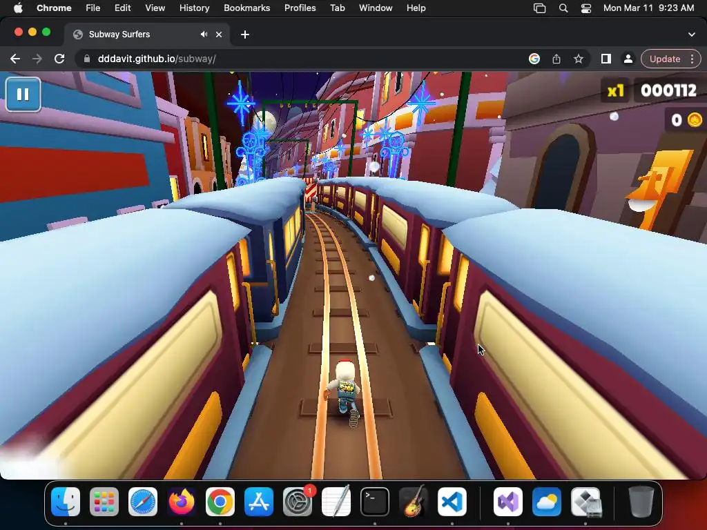Open Terminal from the Dock
Viewport: 707px width, 530px height.
click(375, 502)
